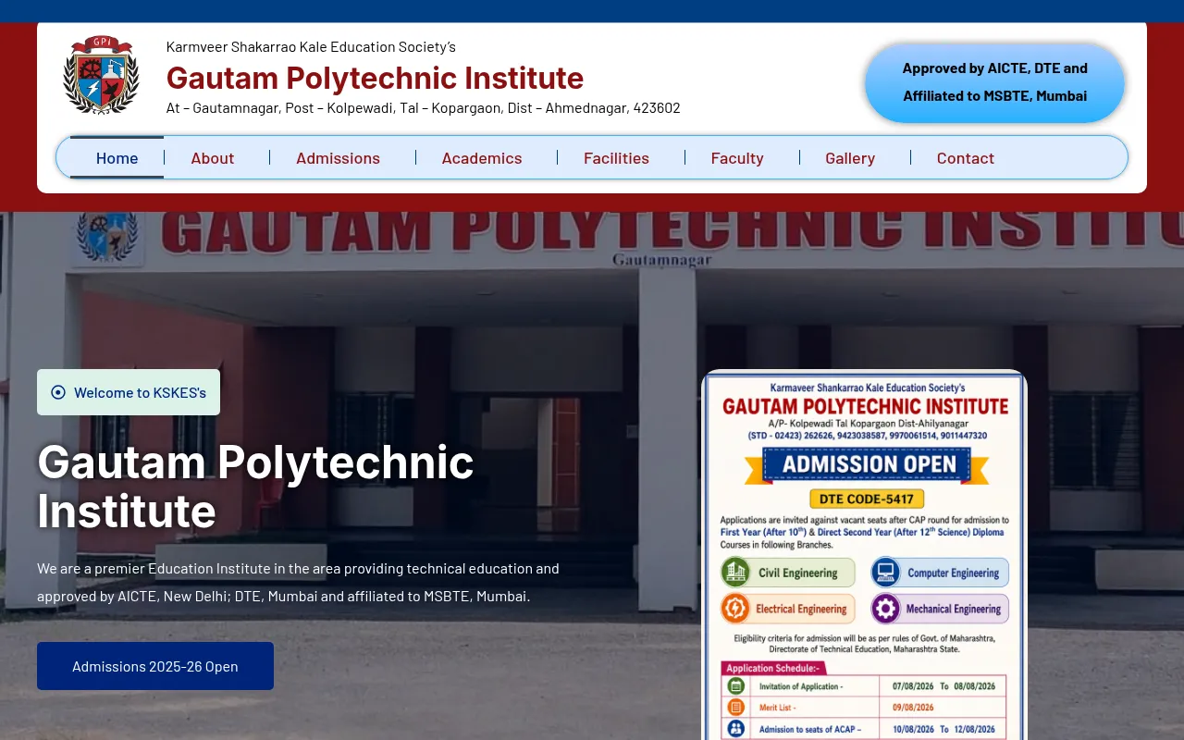Click the Gautam Polytechnic Institute crest logo

[x=101, y=75]
